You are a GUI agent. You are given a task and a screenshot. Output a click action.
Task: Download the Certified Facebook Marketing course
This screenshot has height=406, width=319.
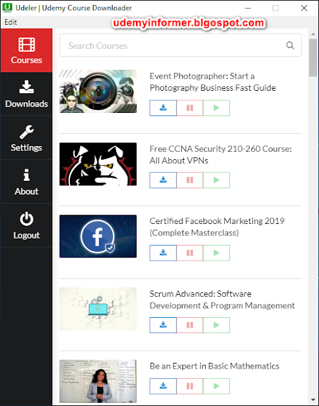[163, 252]
